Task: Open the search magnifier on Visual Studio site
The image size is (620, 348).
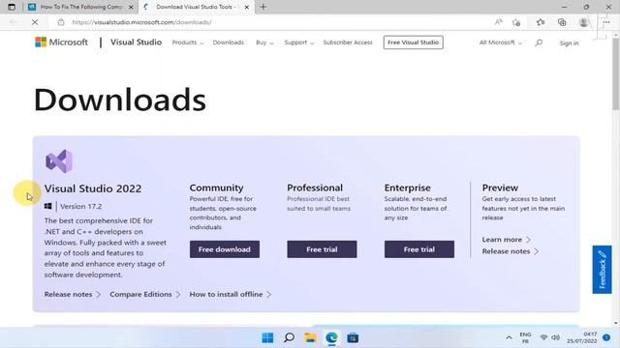Action: (539, 43)
